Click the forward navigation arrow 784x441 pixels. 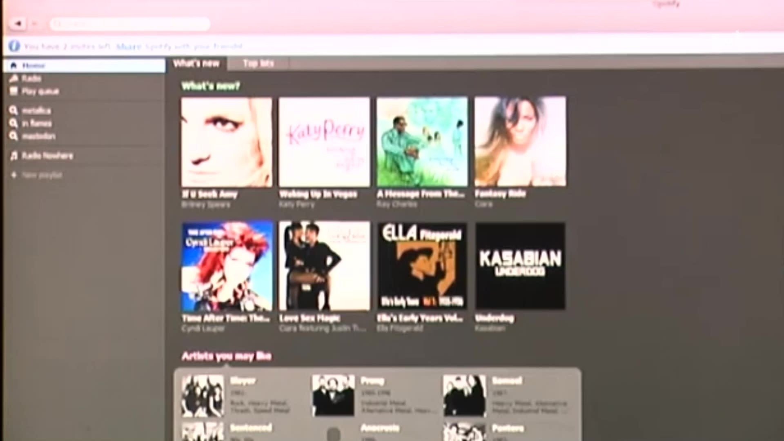tap(34, 24)
